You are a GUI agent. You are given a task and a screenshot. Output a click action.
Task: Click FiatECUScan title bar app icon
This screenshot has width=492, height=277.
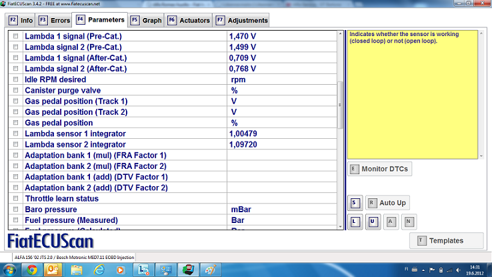point(3,3)
